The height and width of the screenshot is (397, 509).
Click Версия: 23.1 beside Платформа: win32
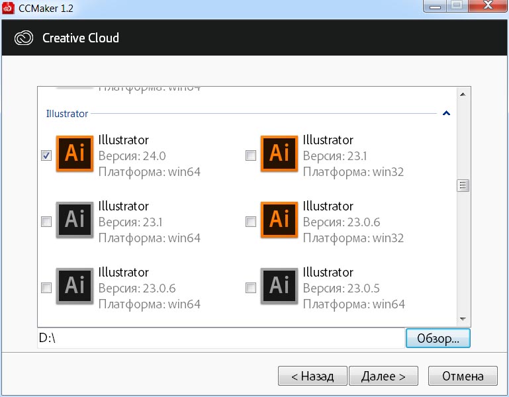coord(335,156)
